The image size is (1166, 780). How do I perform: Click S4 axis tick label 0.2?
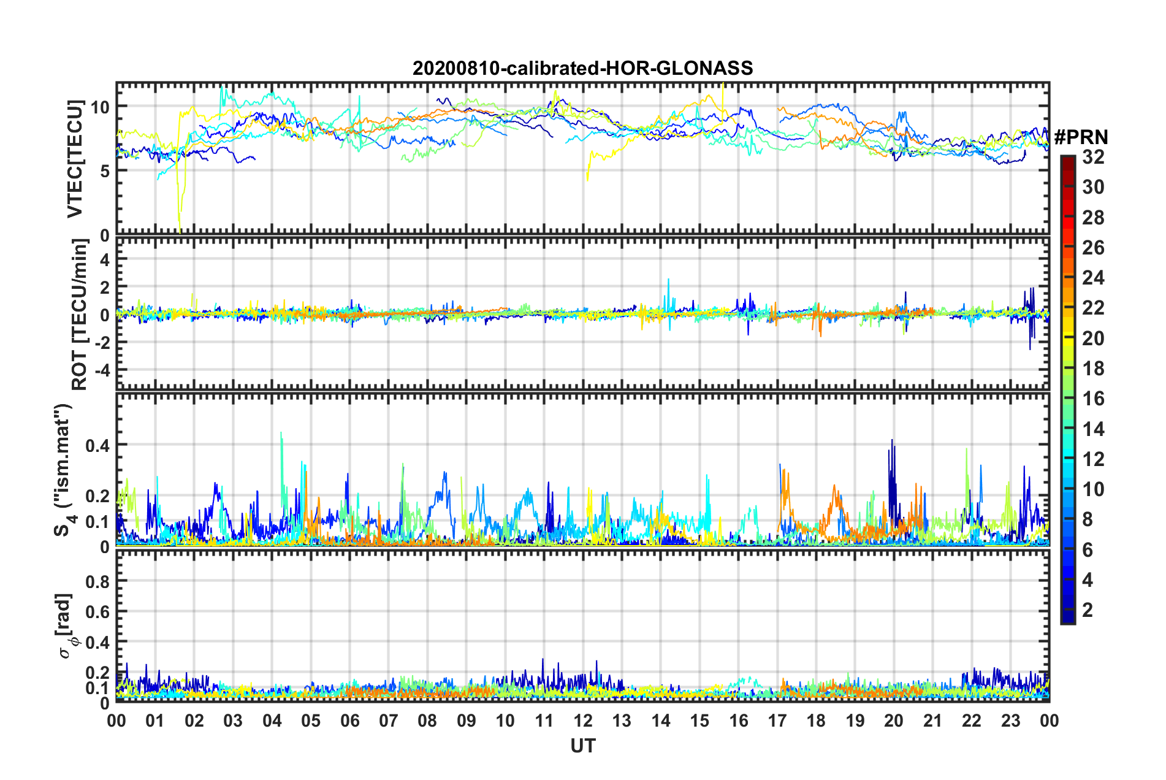98,496
